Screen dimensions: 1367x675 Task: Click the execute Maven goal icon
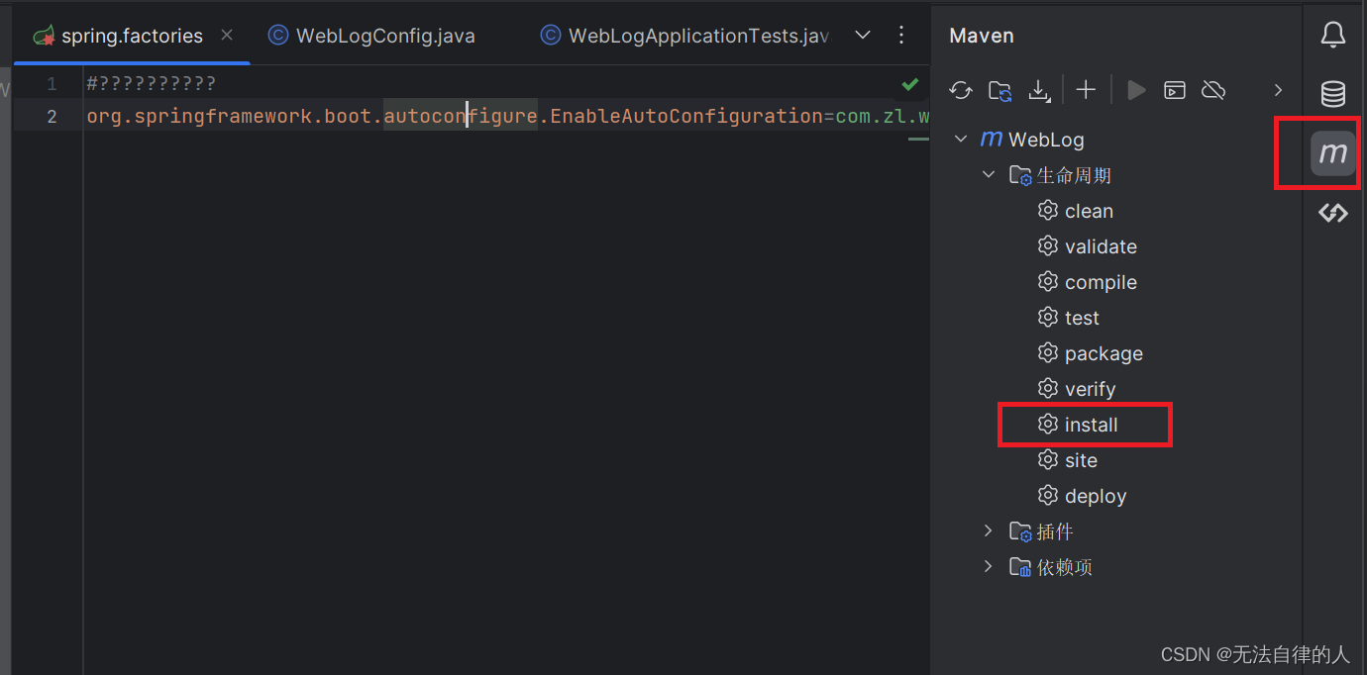(1175, 90)
